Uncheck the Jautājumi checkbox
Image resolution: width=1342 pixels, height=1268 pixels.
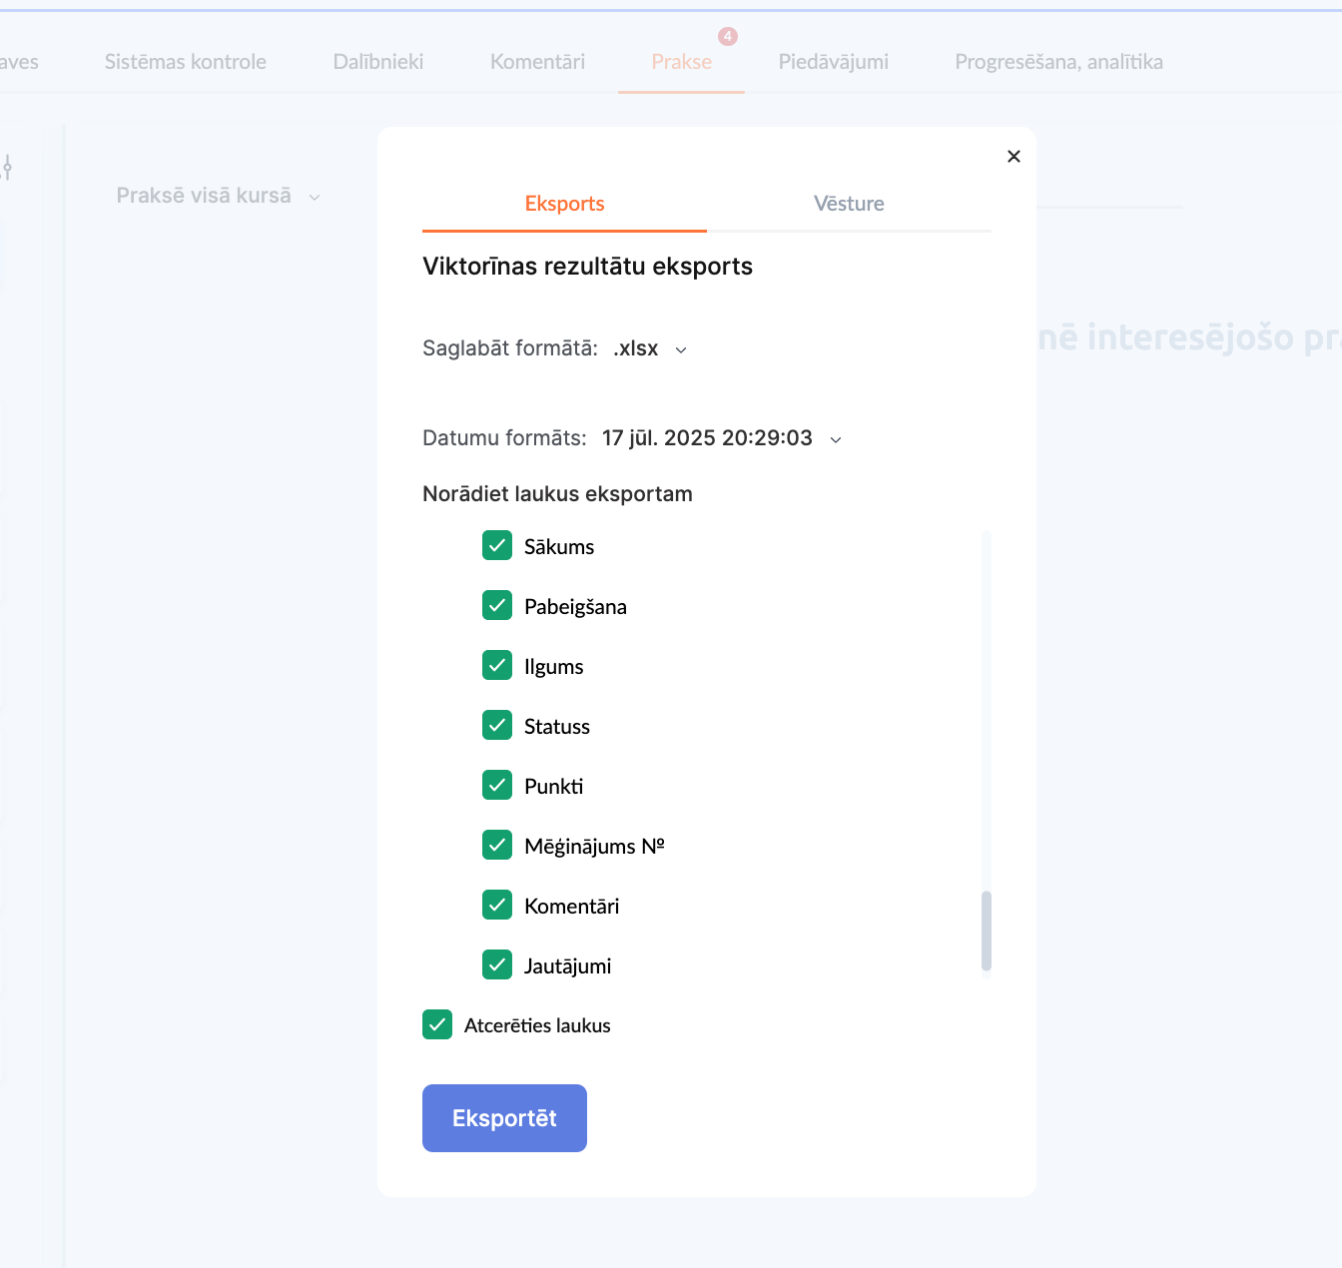(x=497, y=965)
